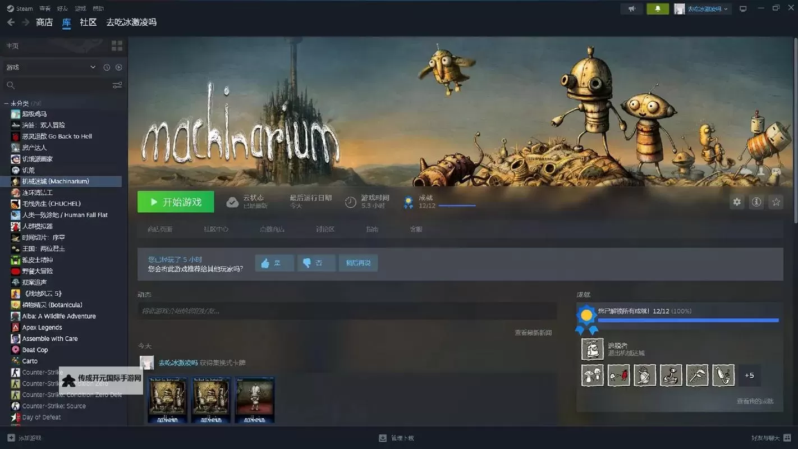Viewport: 798px width, 449px height.
Task: Click the thumbs-down 否 button
Action: (x=317, y=263)
